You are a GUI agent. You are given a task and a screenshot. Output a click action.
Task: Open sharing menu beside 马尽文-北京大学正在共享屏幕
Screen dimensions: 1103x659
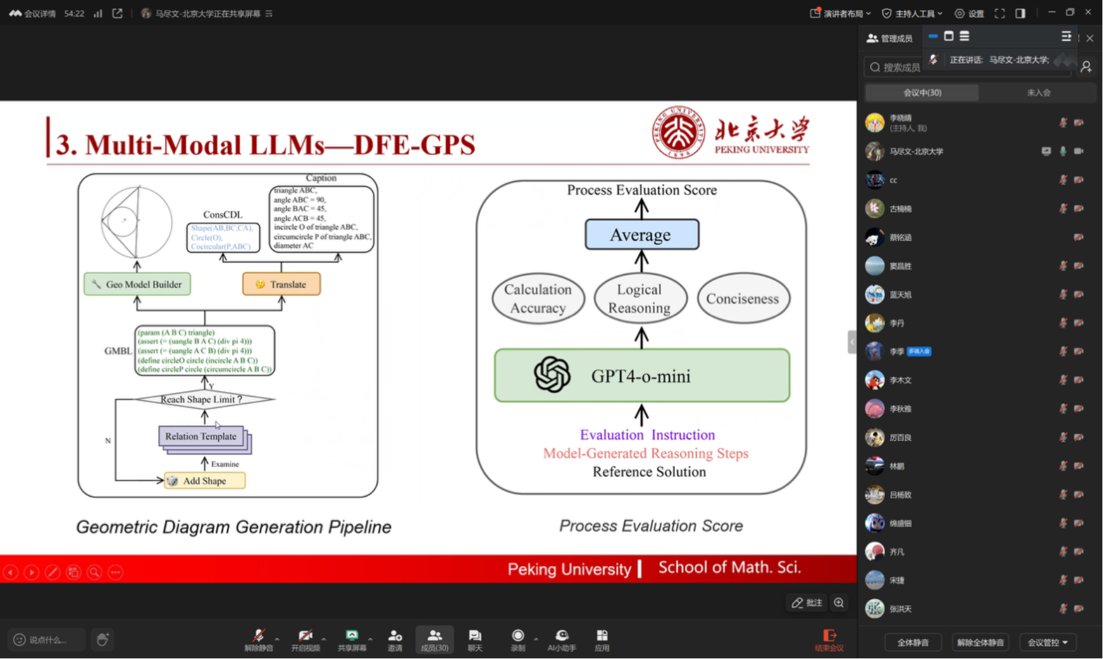click(269, 13)
